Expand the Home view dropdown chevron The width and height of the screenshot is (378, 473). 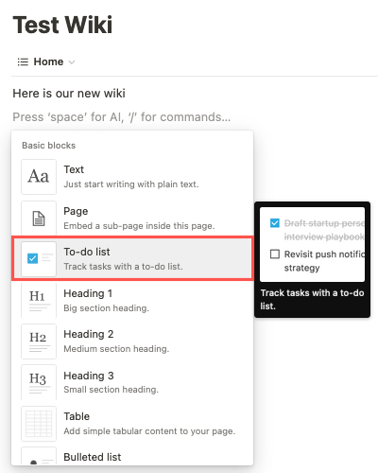[72, 62]
